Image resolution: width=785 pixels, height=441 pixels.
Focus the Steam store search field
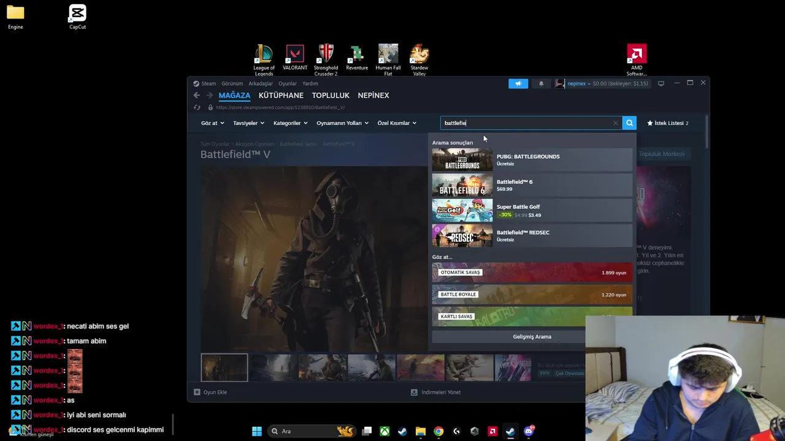click(530, 123)
